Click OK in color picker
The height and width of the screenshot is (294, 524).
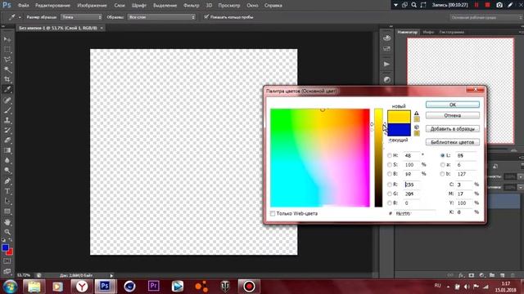pos(453,105)
